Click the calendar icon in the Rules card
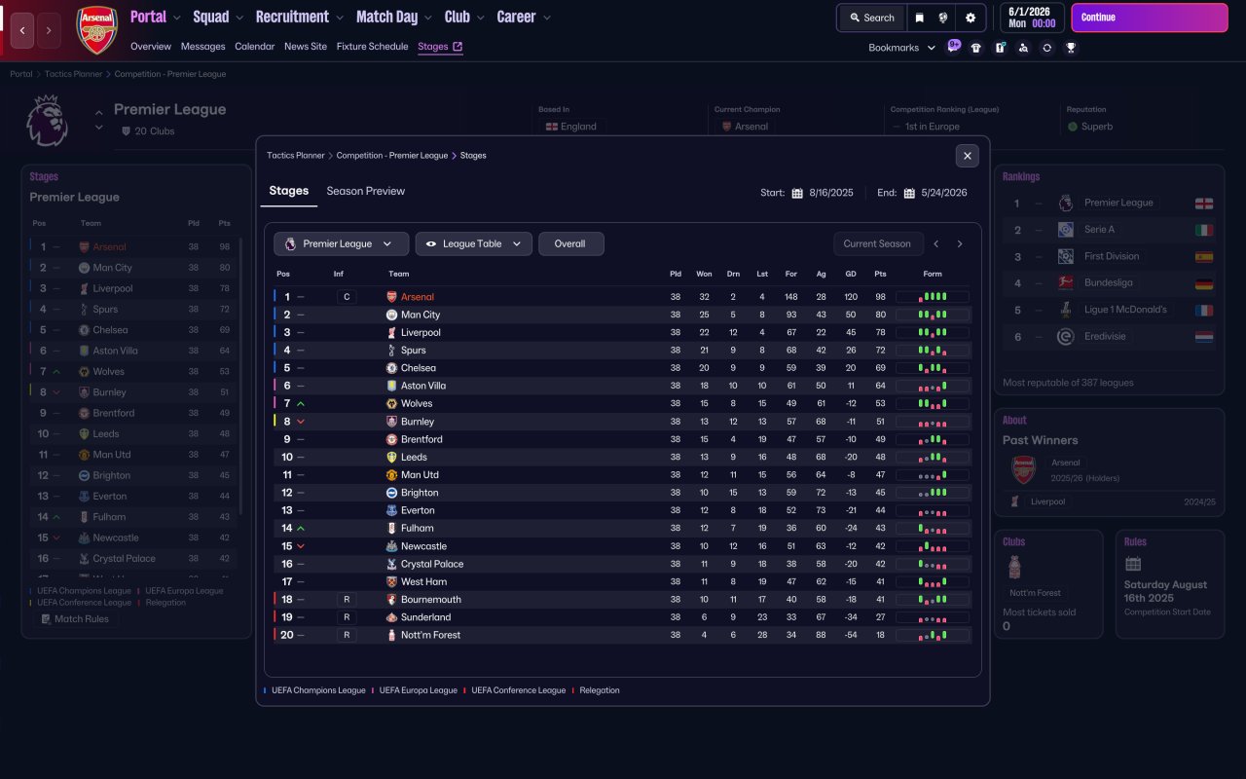 (1133, 564)
